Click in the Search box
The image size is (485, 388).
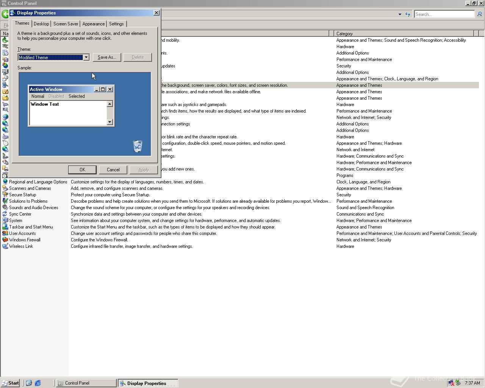tap(444, 14)
